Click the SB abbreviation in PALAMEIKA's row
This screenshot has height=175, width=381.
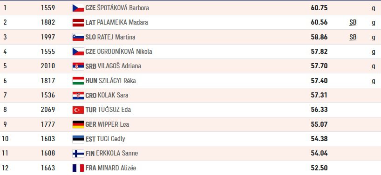[x=353, y=22]
